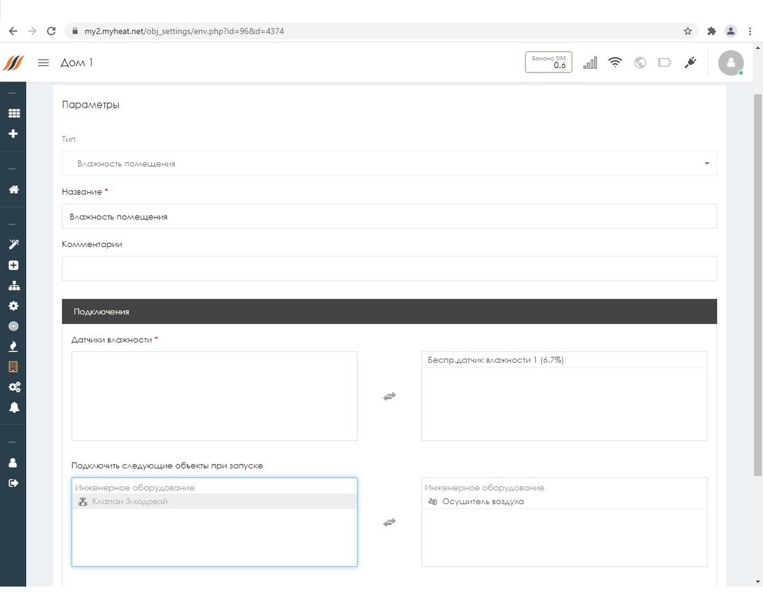Image resolution: width=763 pixels, height=611 pixels.
Task: Open the bell notifications icon
Action: pos(13,407)
